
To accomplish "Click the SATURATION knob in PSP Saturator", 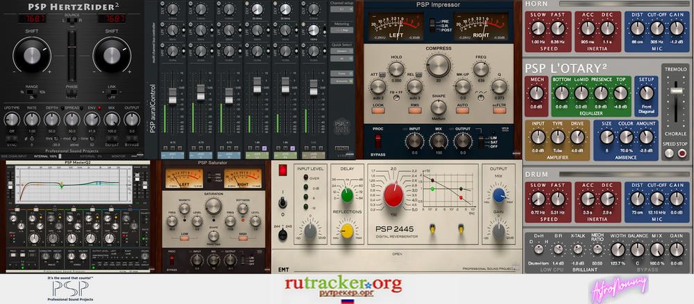I will click(213, 206).
